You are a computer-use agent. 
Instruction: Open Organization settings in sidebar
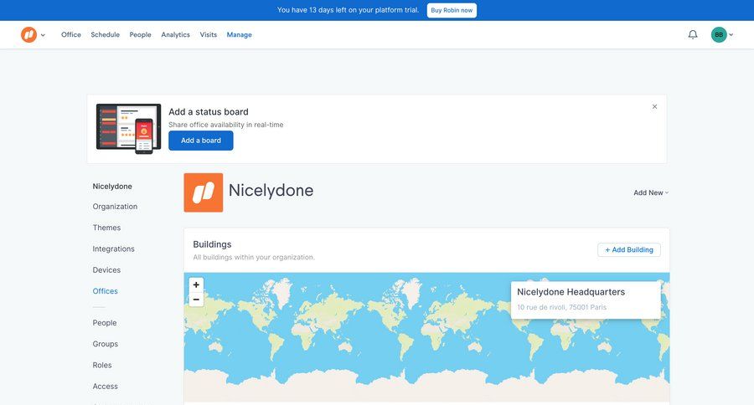tap(115, 207)
